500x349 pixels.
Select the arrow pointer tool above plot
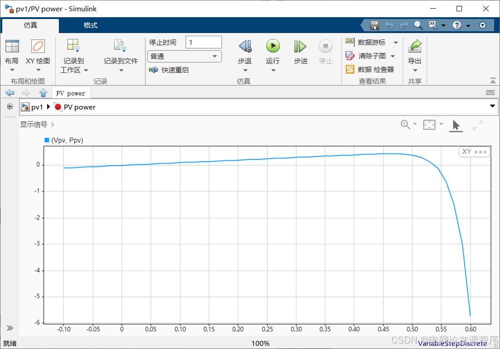(x=456, y=125)
